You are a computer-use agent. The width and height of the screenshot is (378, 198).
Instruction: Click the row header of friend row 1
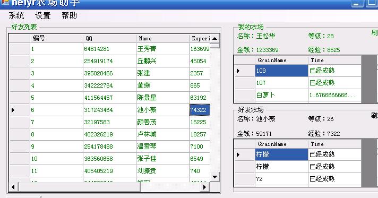[19, 49]
